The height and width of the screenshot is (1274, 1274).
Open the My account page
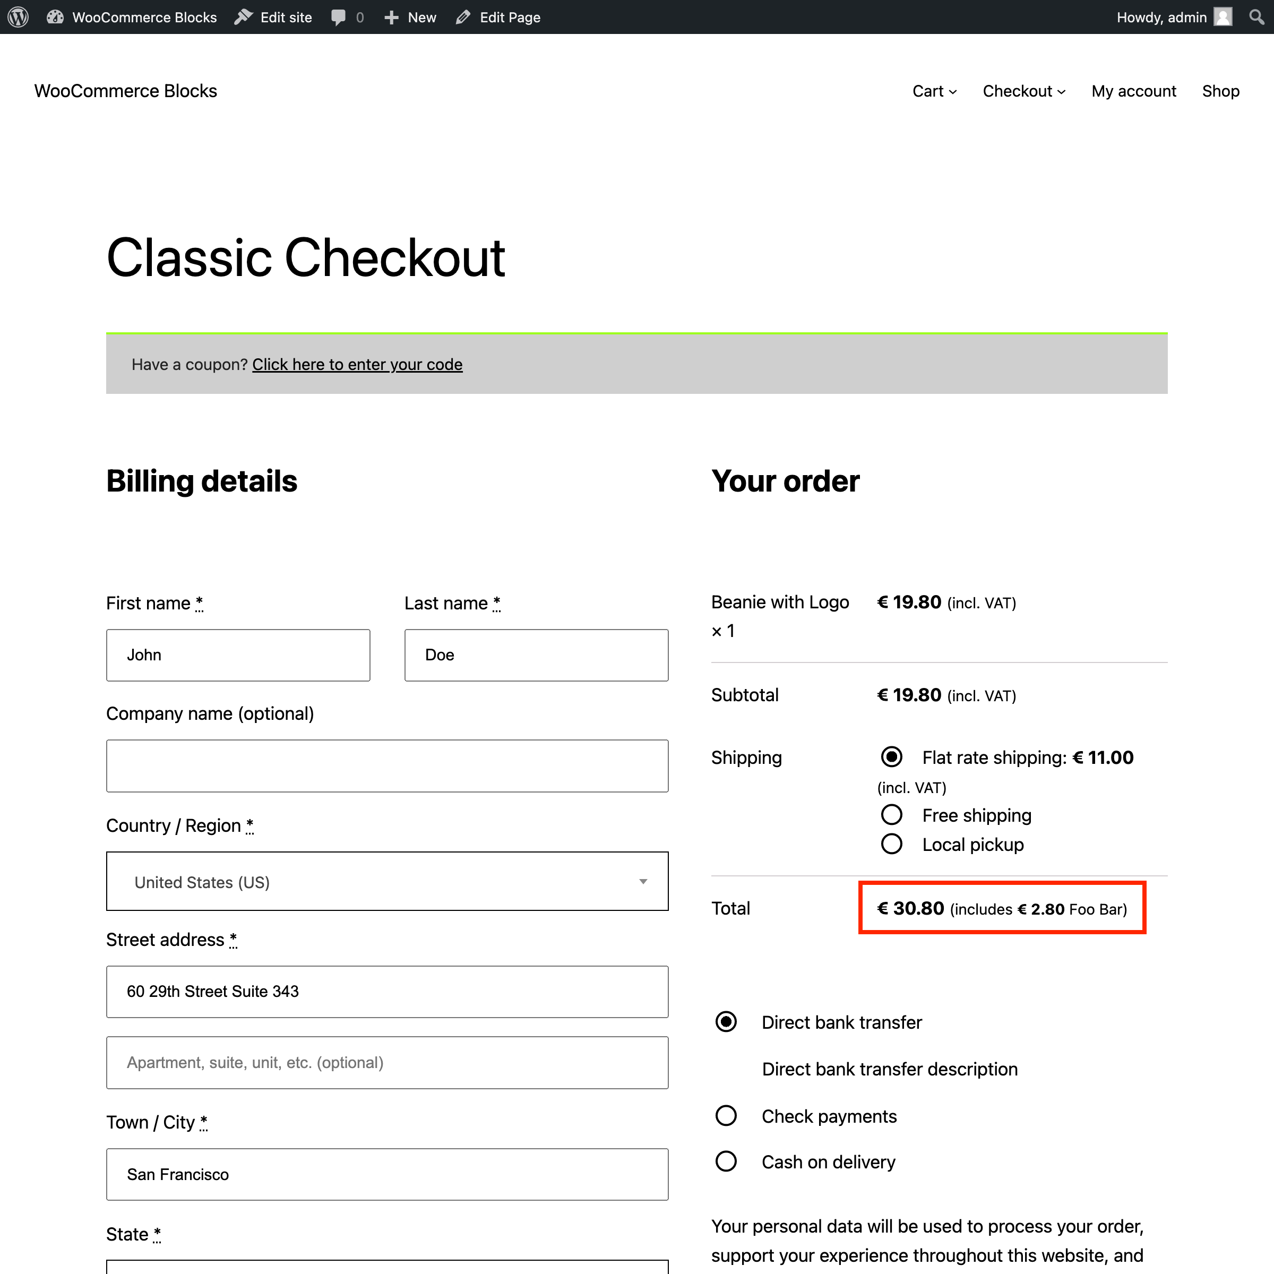coord(1133,91)
